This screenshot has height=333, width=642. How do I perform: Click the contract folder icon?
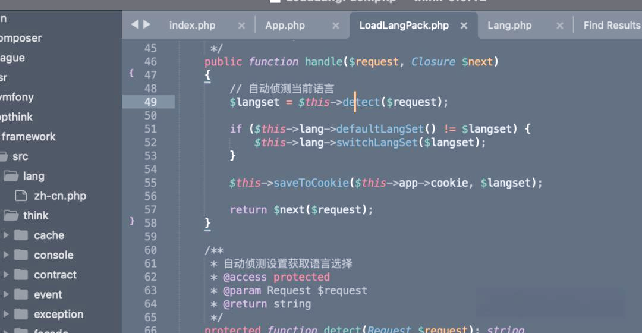point(21,275)
